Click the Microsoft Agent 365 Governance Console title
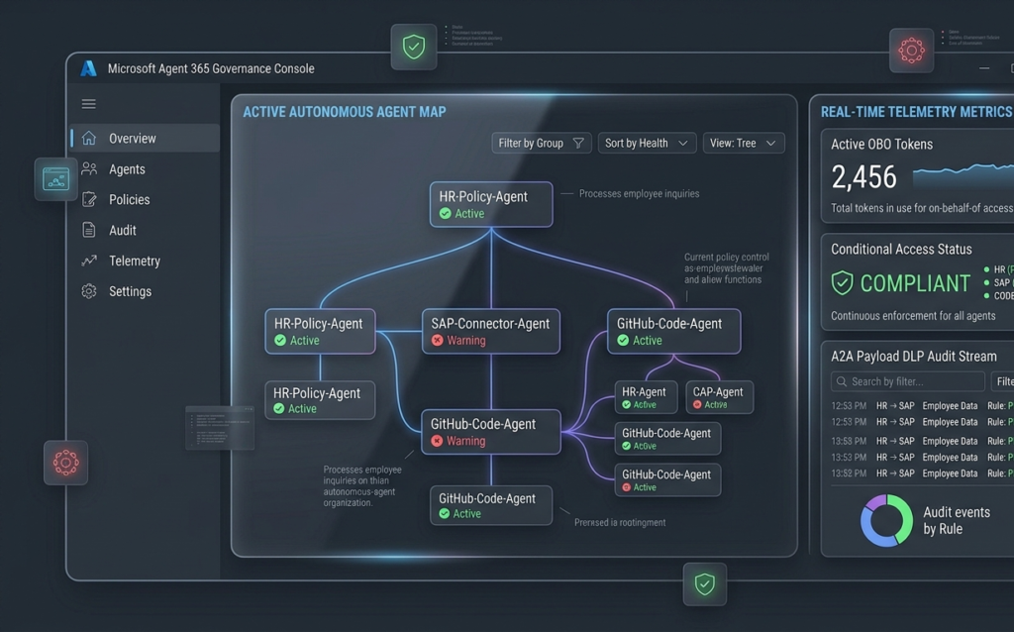Viewport: 1014px width, 632px height. point(211,68)
